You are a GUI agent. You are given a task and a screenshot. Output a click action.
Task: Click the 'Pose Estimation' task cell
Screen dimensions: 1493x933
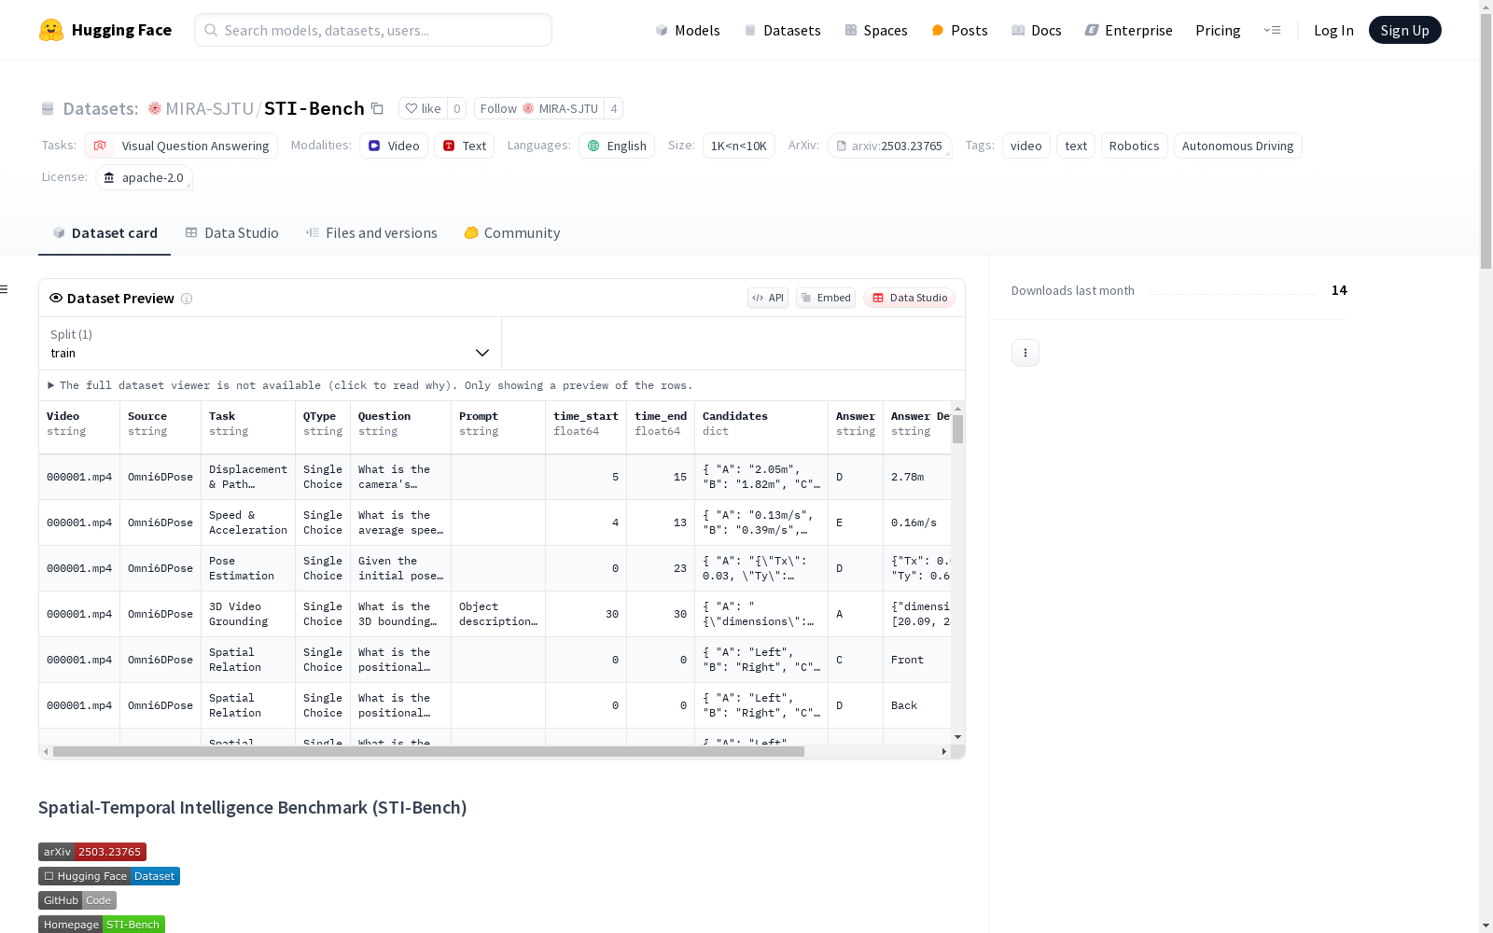click(248, 568)
